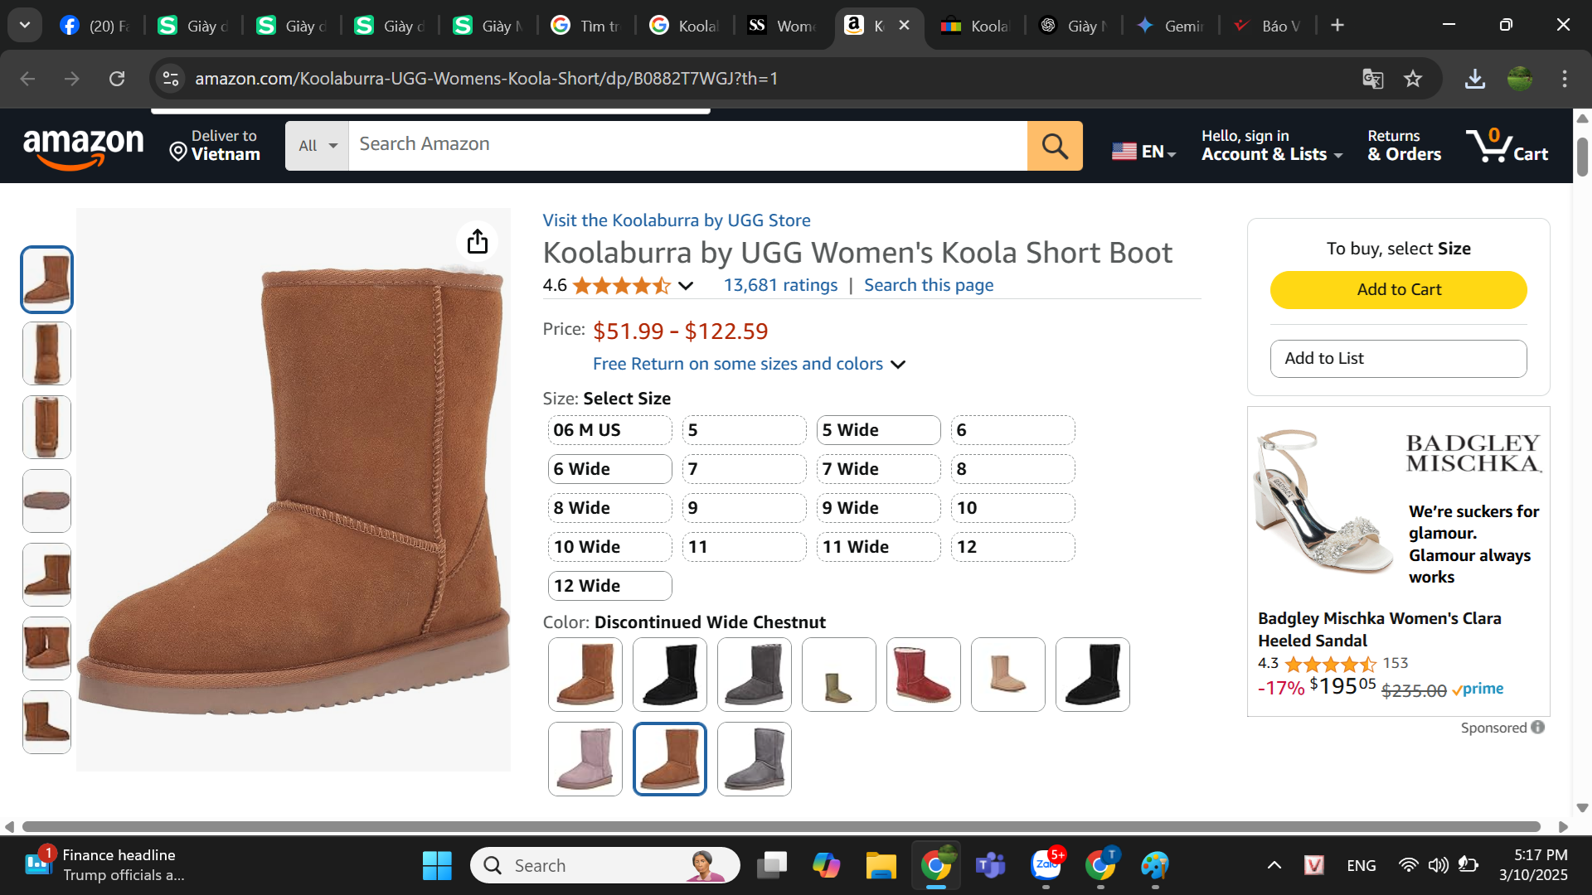The height and width of the screenshot is (895, 1592).
Task: Expand Free Return on some sizes chevron
Action: point(898,365)
